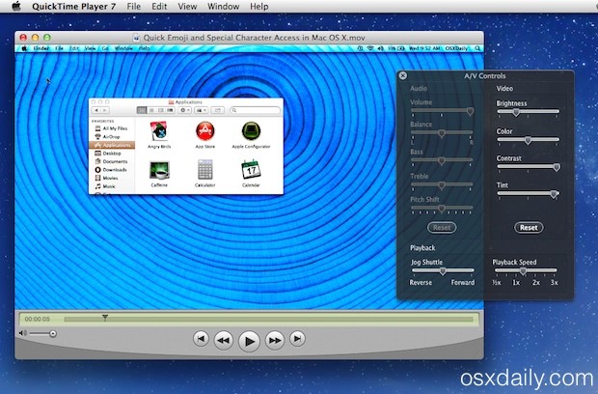
Task: Click the Playback Speed slider
Action: (526, 271)
